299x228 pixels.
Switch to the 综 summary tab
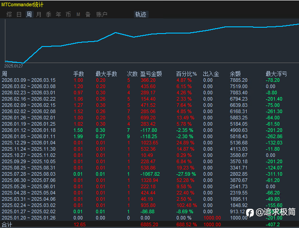pos(9,14)
